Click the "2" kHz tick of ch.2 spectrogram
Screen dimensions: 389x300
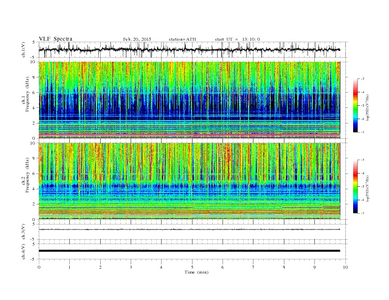[34, 204]
